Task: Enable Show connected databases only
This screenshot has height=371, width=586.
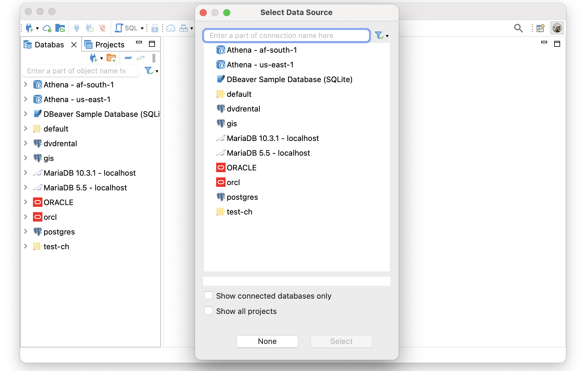Action: (208, 295)
